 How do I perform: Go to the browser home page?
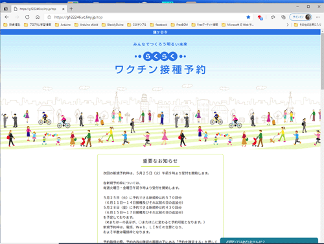(38, 17)
